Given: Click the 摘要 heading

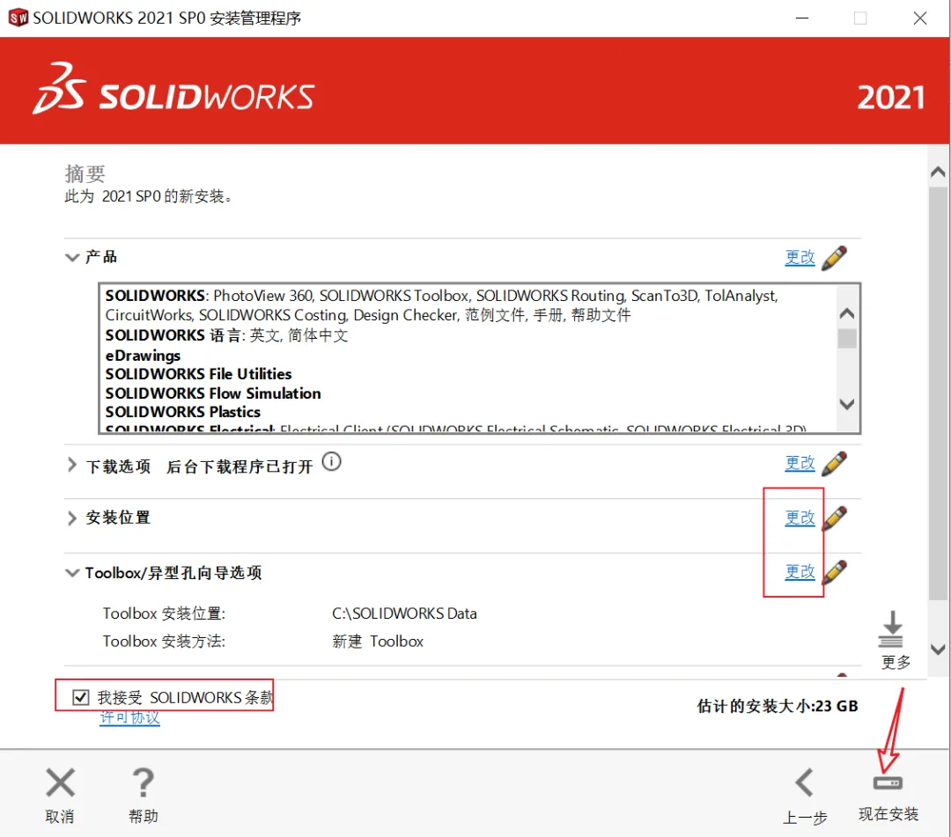Looking at the screenshot, I should pyautogui.click(x=85, y=174).
